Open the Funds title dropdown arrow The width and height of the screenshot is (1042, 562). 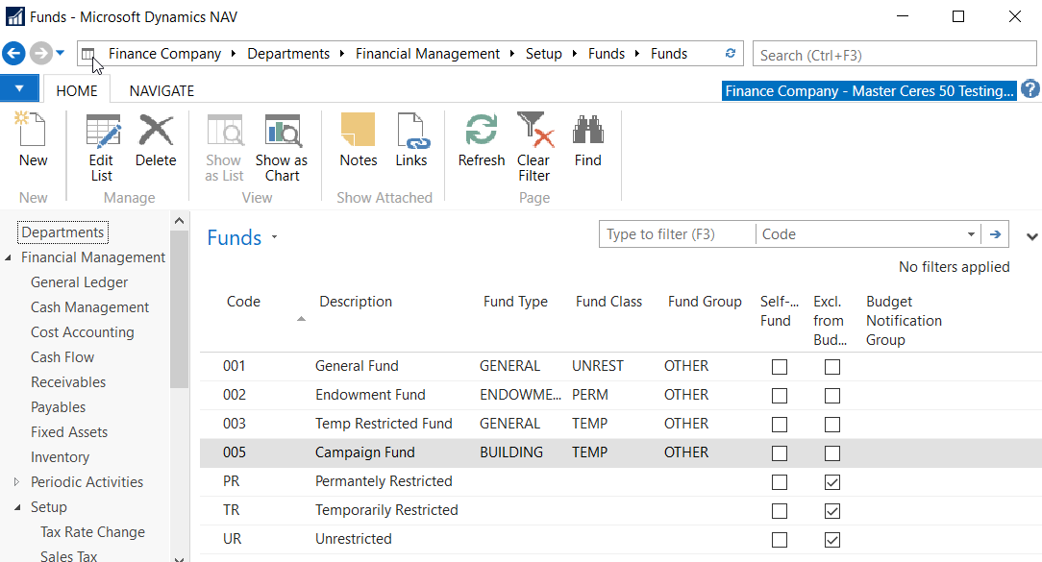pos(274,237)
